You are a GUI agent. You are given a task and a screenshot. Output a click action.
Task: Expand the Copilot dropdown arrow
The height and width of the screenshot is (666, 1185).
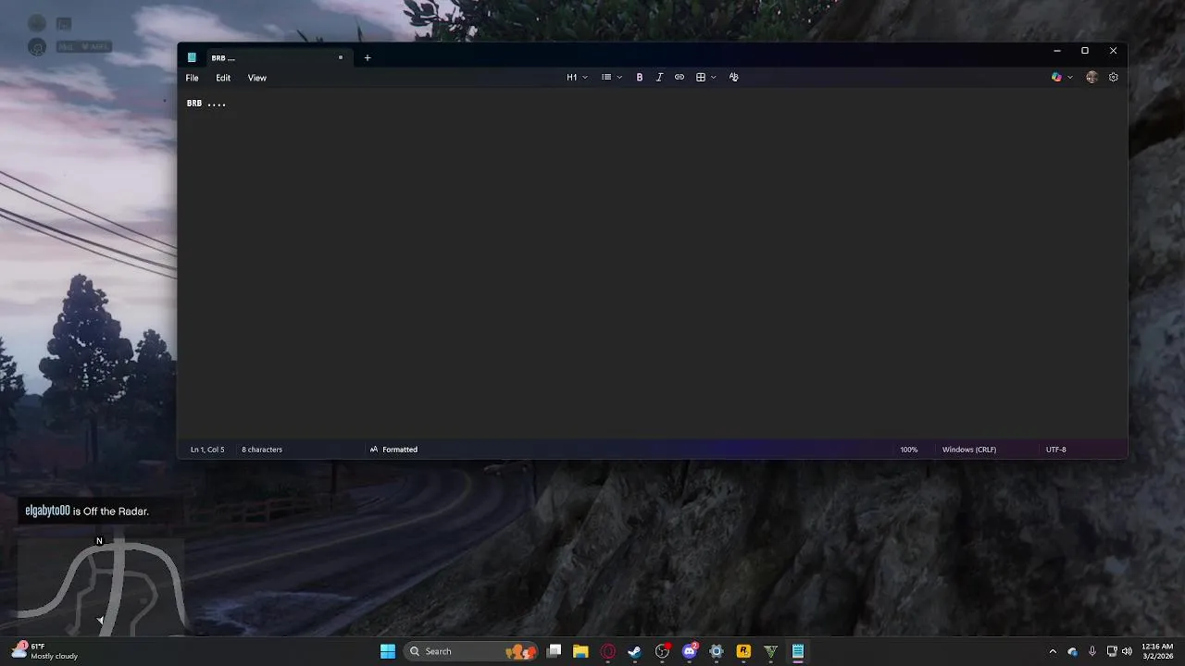click(1070, 78)
